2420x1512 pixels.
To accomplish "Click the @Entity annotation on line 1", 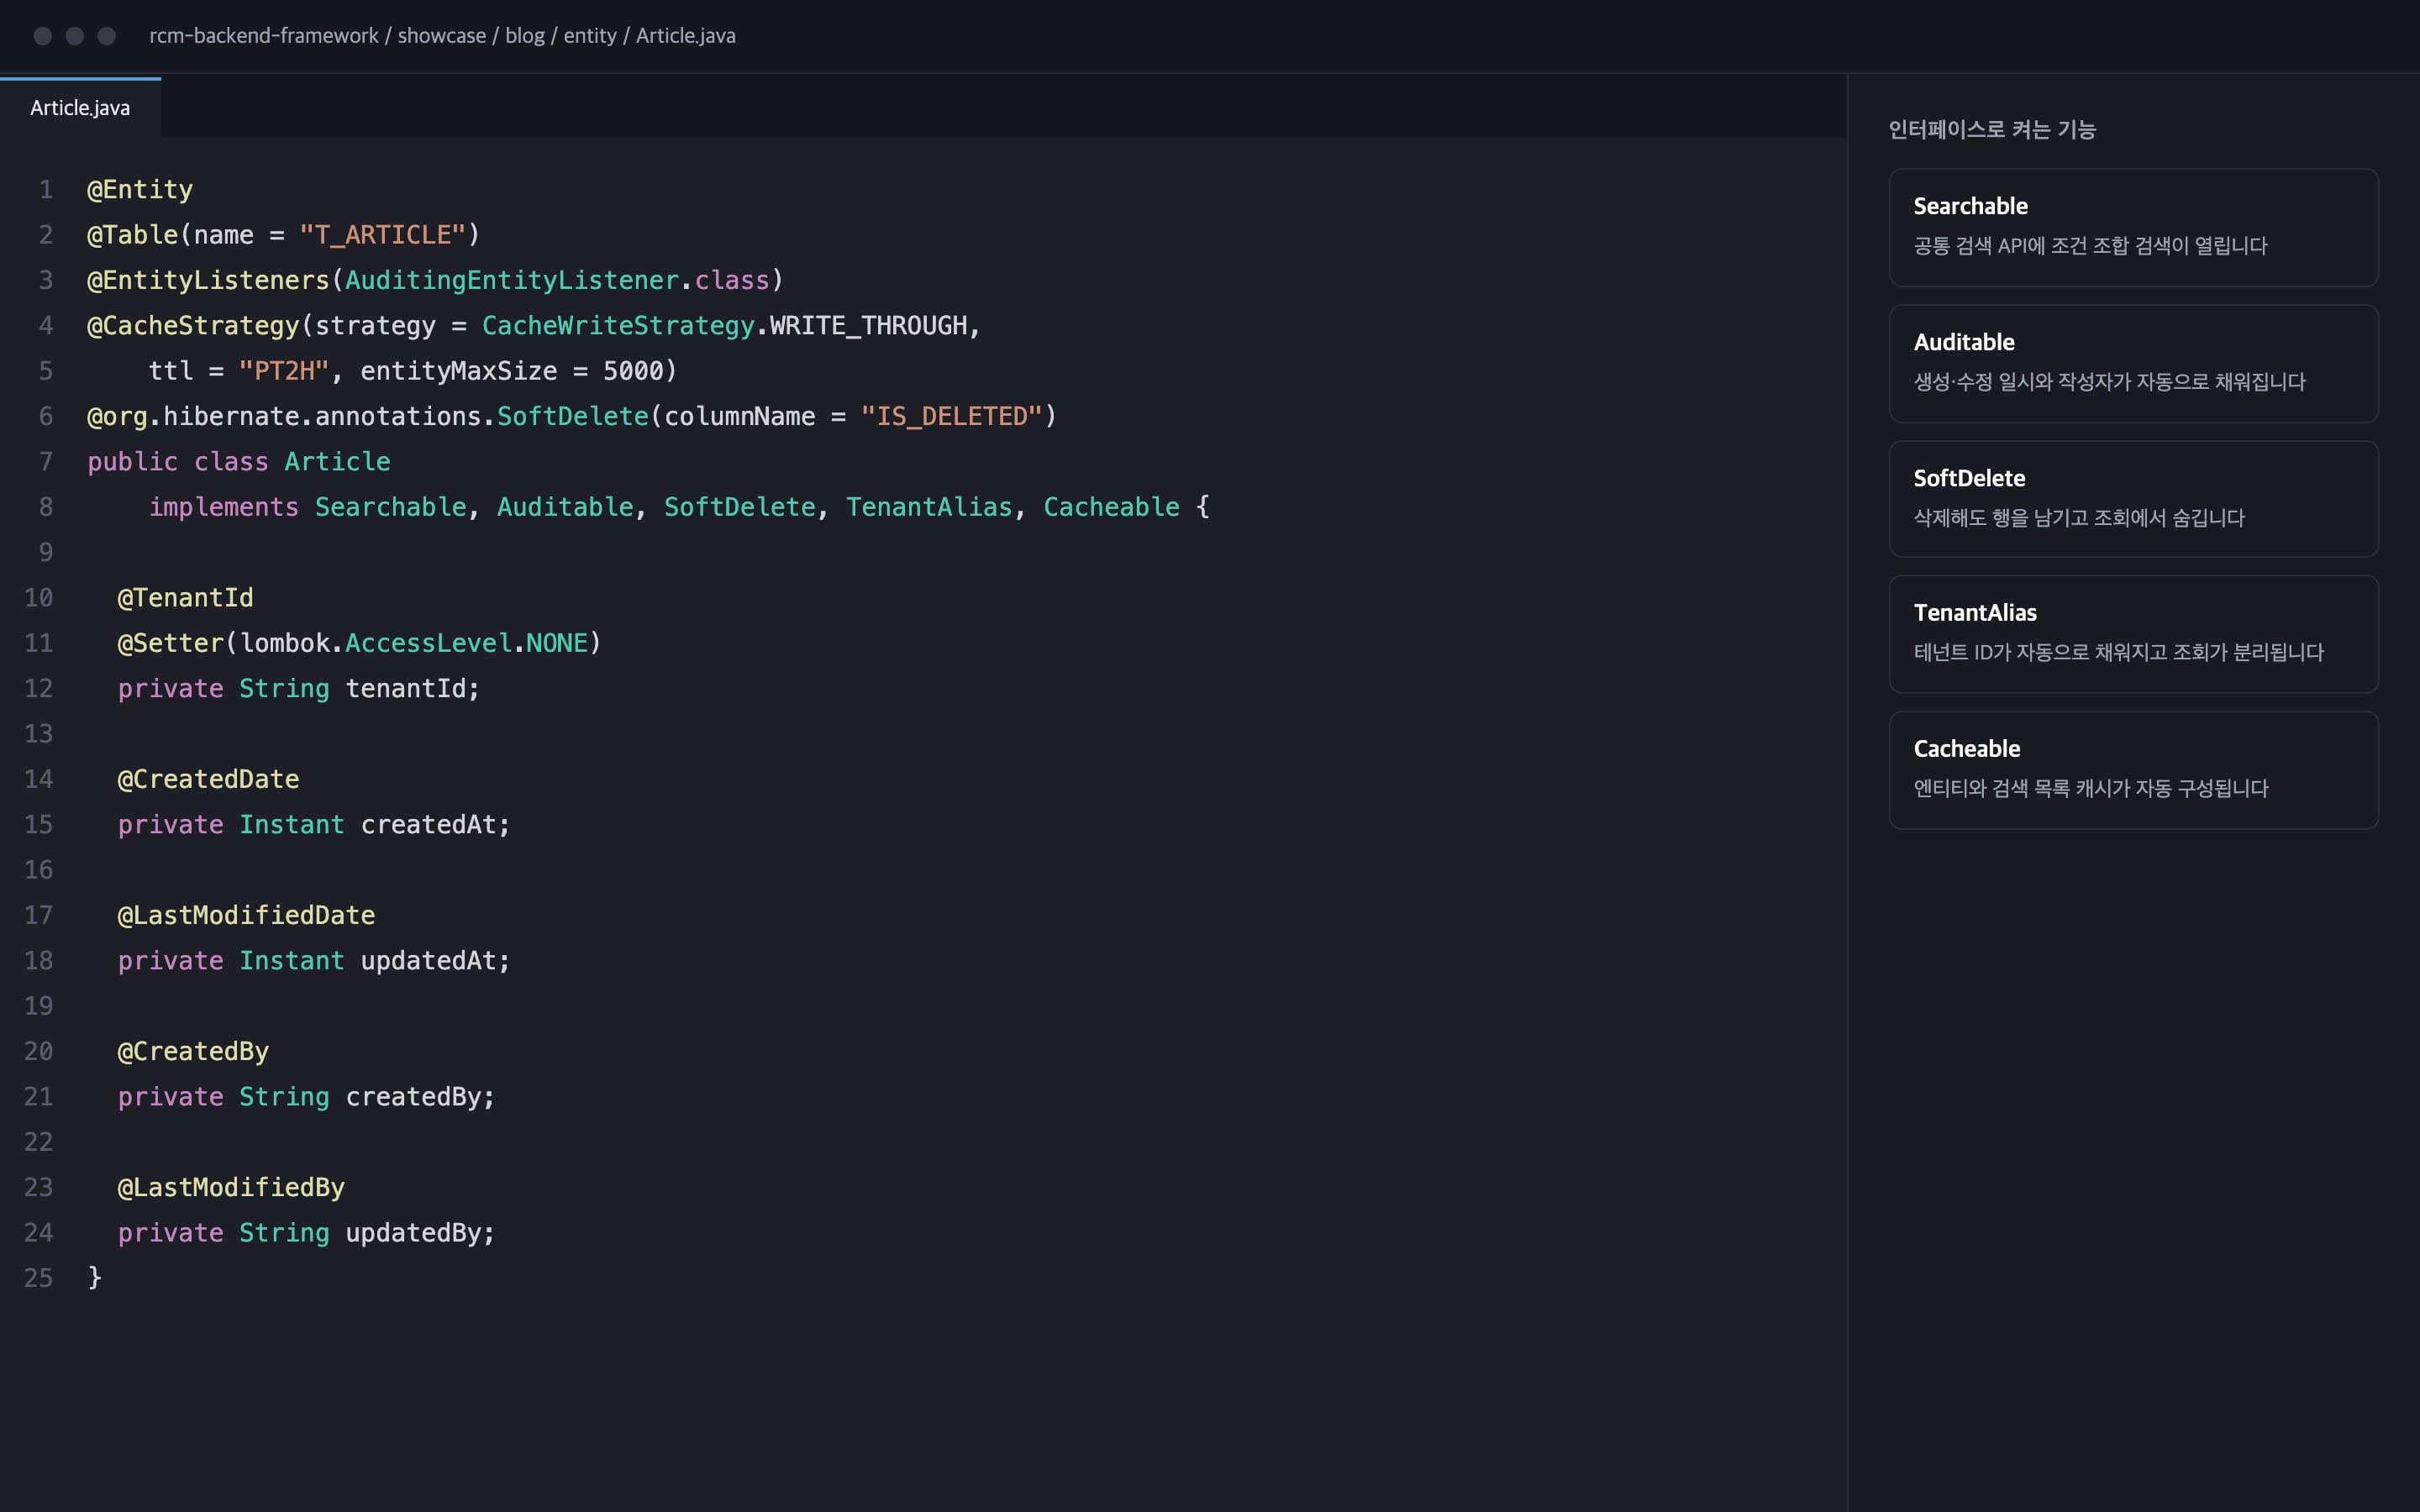I will pos(140,190).
